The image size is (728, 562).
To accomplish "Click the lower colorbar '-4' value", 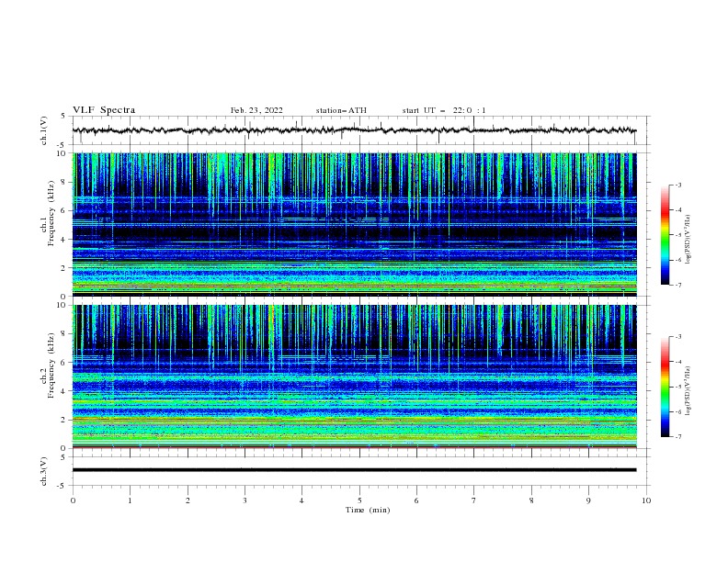I will click(677, 362).
